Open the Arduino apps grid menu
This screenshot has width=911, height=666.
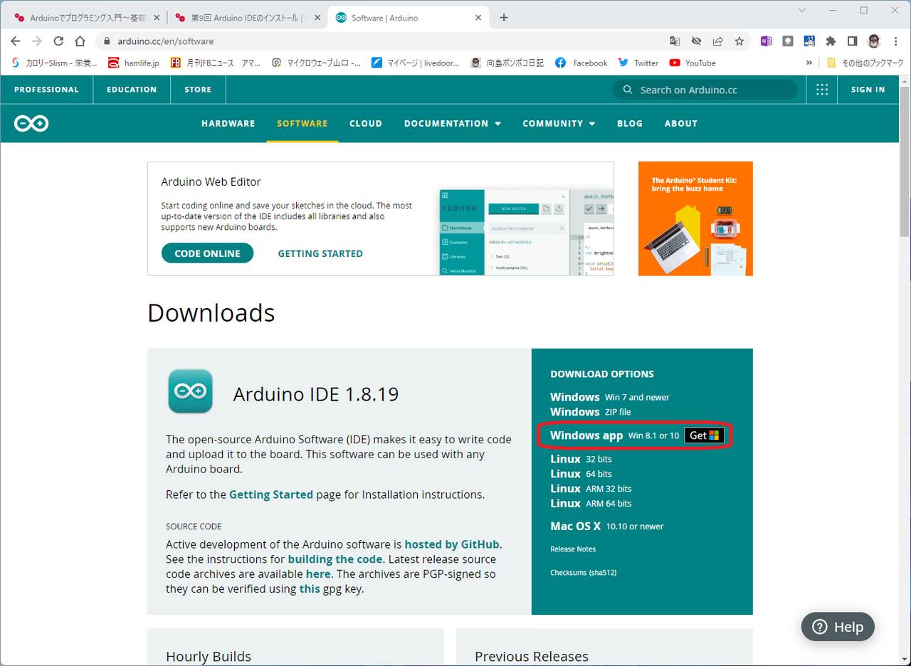(822, 90)
